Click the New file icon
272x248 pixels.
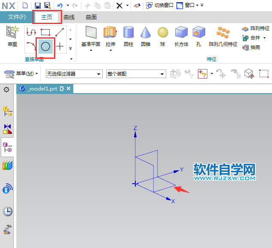point(25,6)
